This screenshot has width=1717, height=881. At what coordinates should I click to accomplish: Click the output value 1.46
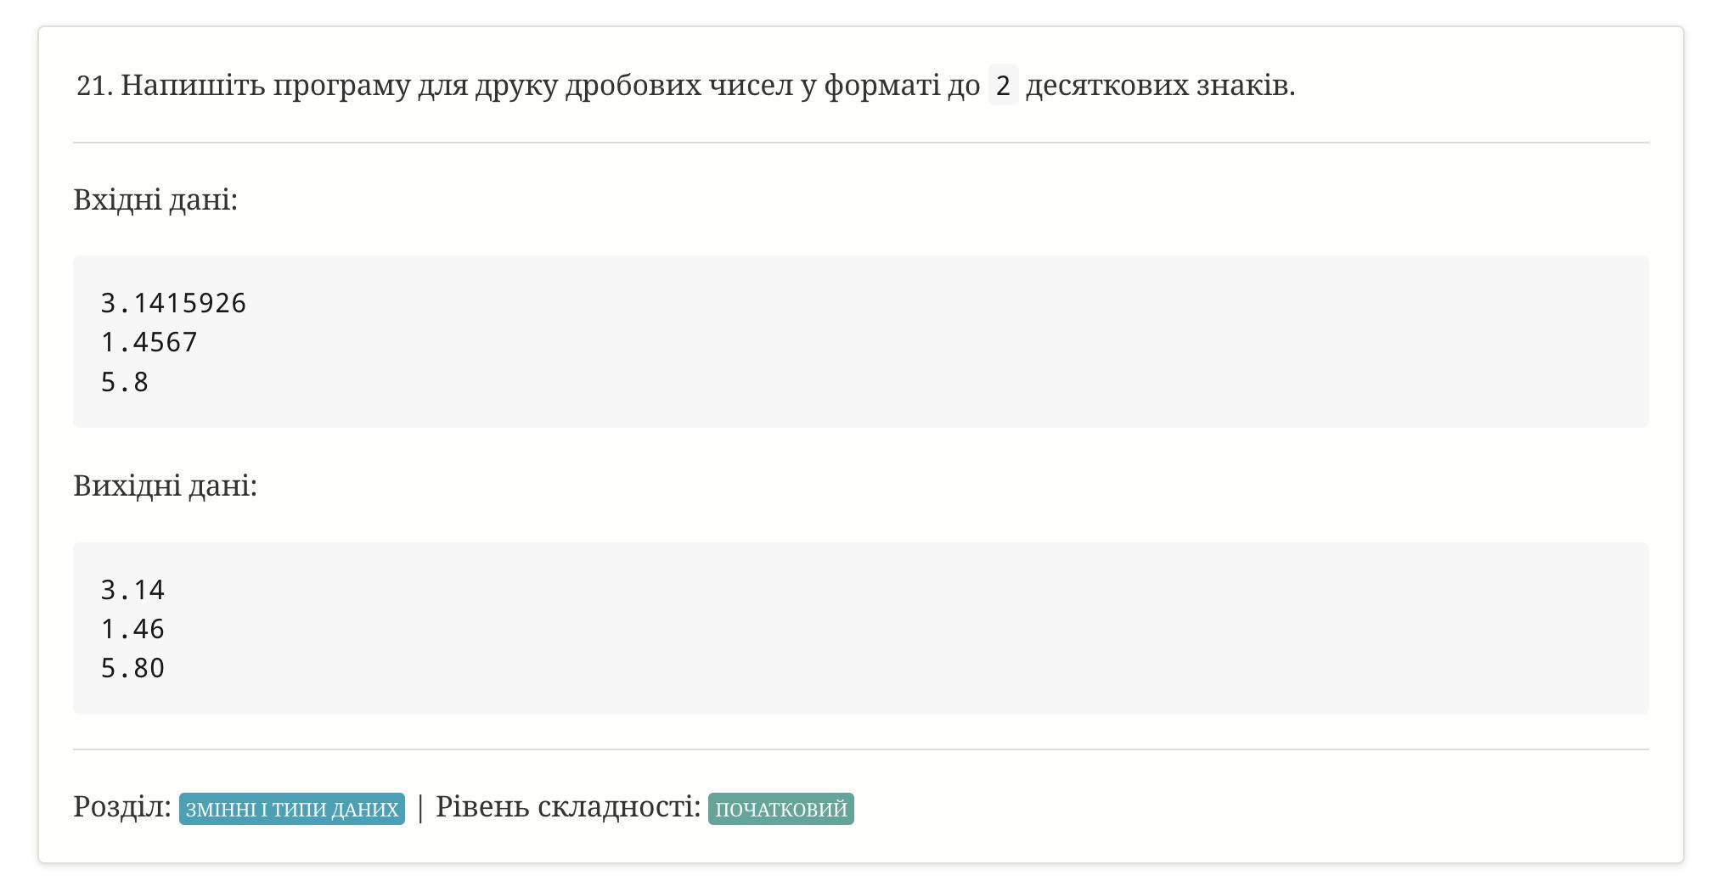(133, 629)
